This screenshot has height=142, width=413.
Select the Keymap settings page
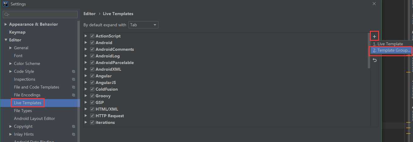tap(17, 32)
